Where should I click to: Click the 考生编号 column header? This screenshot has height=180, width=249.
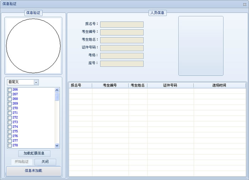pyautogui.click(x=110, y=85)
